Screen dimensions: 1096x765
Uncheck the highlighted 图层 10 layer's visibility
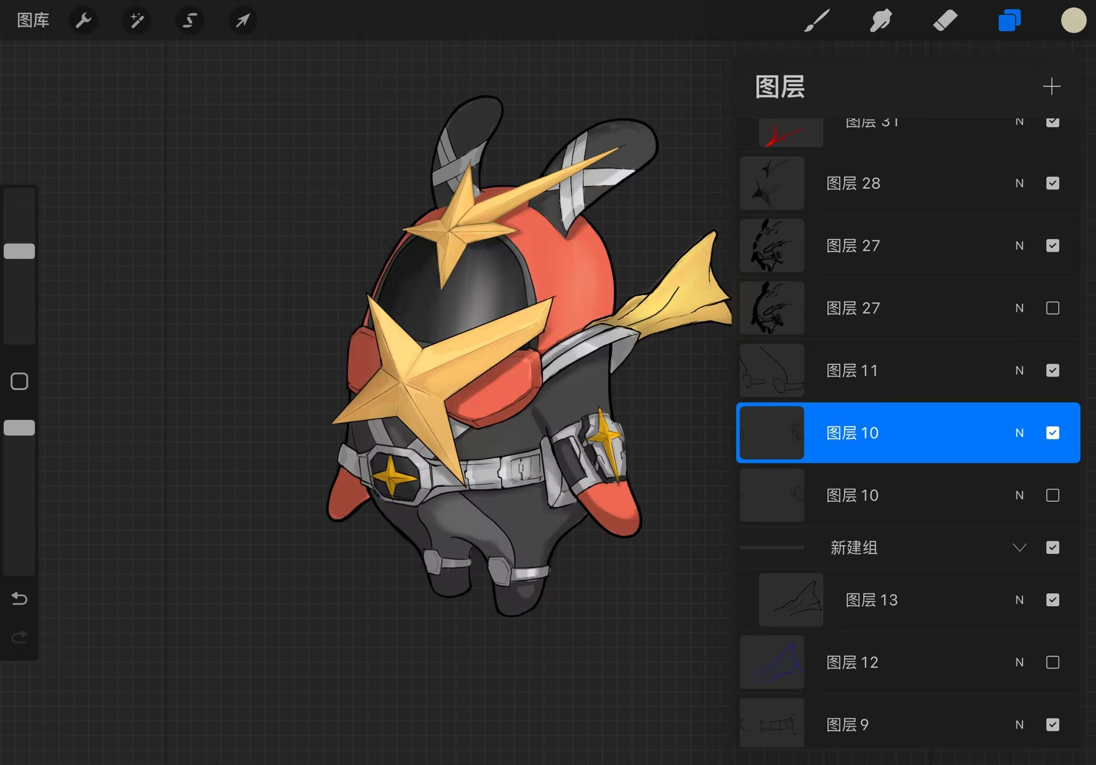[1053, 433]
